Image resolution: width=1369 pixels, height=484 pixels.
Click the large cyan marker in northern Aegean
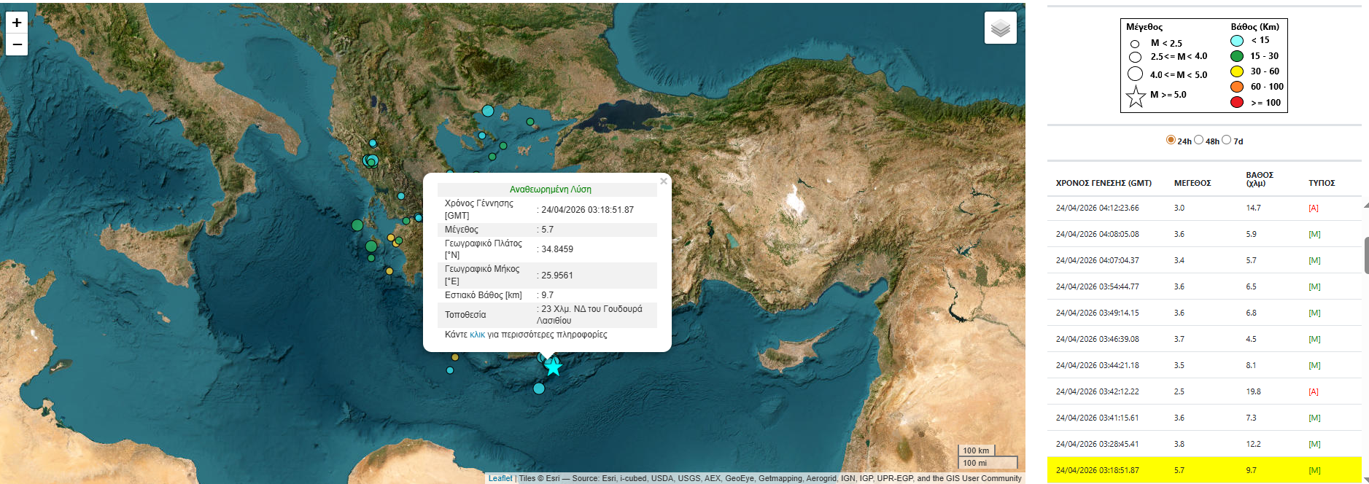pos(488,111)
